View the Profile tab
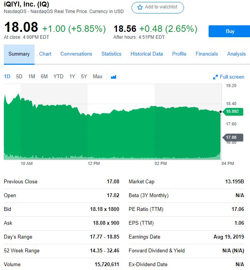Screen dimensions: 250x270 [x=179, y=54]
